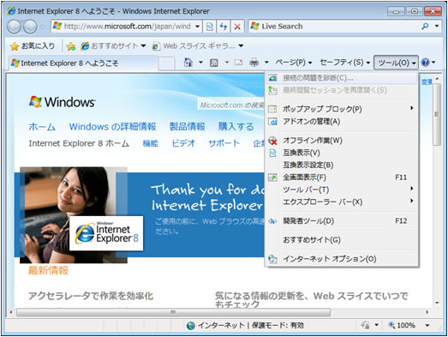This screenshot has width=448, height=337.
Task: Open the お気に入り favorites star button
Action: pyautogui.click(x=33, y=45)
